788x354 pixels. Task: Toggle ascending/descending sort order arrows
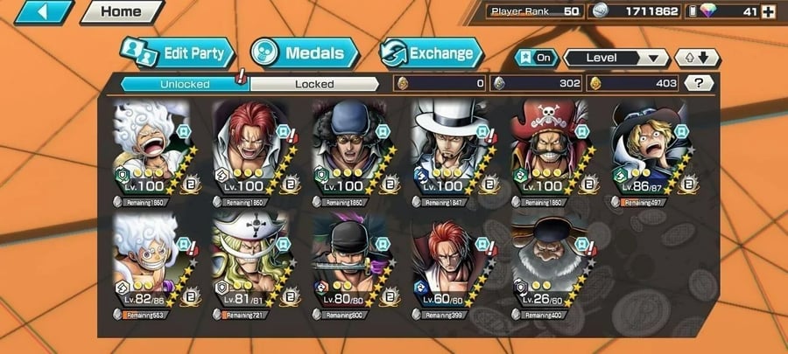pos(697,59)
